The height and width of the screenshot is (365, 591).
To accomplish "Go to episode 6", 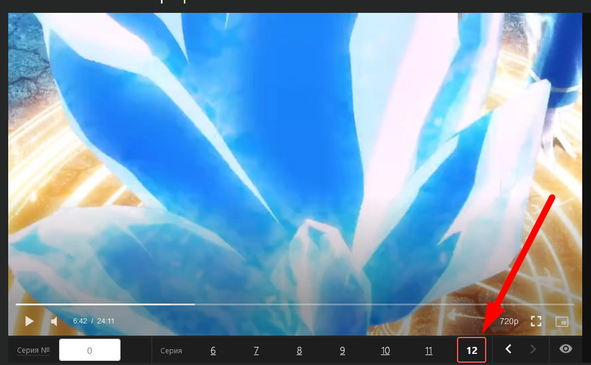I will [x=213, y=350].
